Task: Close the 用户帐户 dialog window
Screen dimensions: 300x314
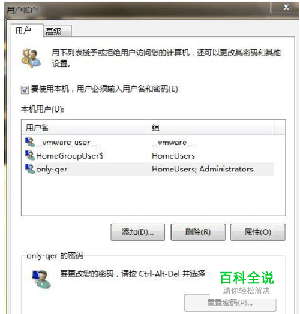Action: click(x=286, y=7)
